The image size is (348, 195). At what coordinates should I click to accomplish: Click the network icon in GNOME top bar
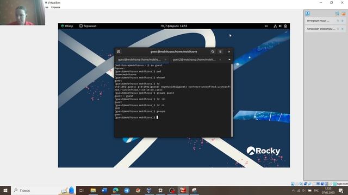coord(275,26)
